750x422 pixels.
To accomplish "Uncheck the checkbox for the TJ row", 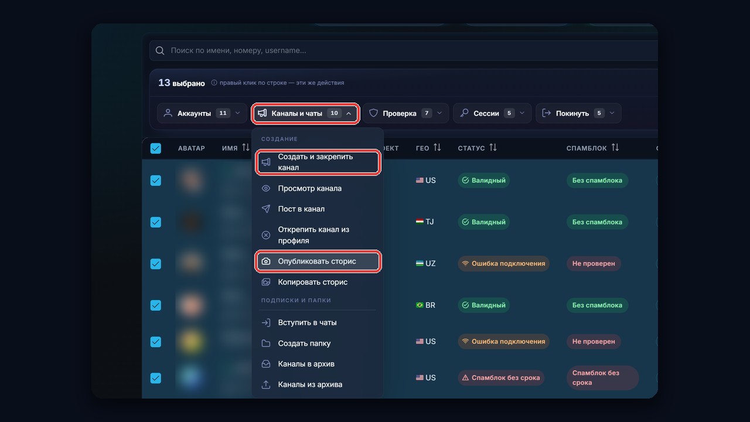I will 156,222.
